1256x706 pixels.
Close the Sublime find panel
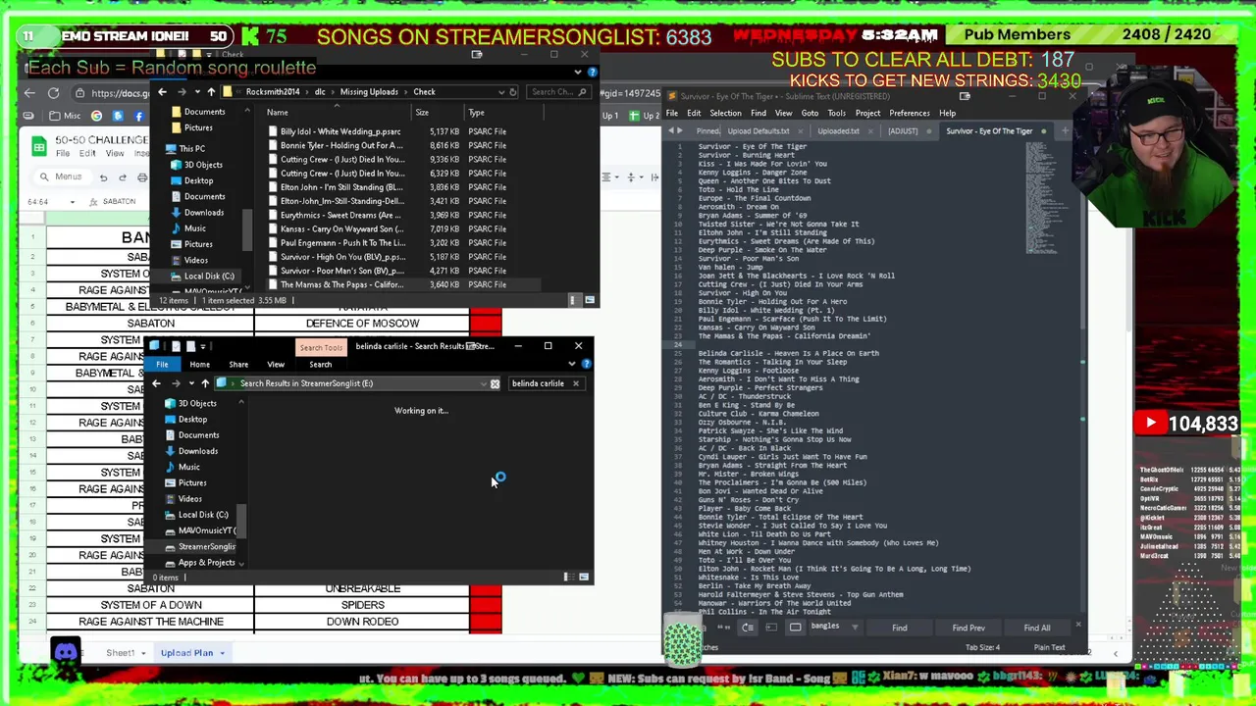1077,625
